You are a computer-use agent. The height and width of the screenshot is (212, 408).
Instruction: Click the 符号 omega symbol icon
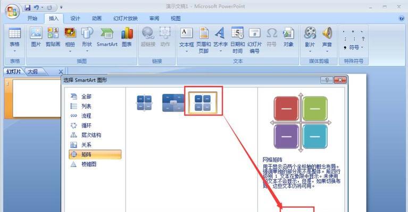[x=272, y=37]
